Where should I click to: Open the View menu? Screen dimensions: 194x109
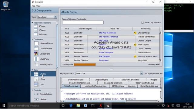38,6
